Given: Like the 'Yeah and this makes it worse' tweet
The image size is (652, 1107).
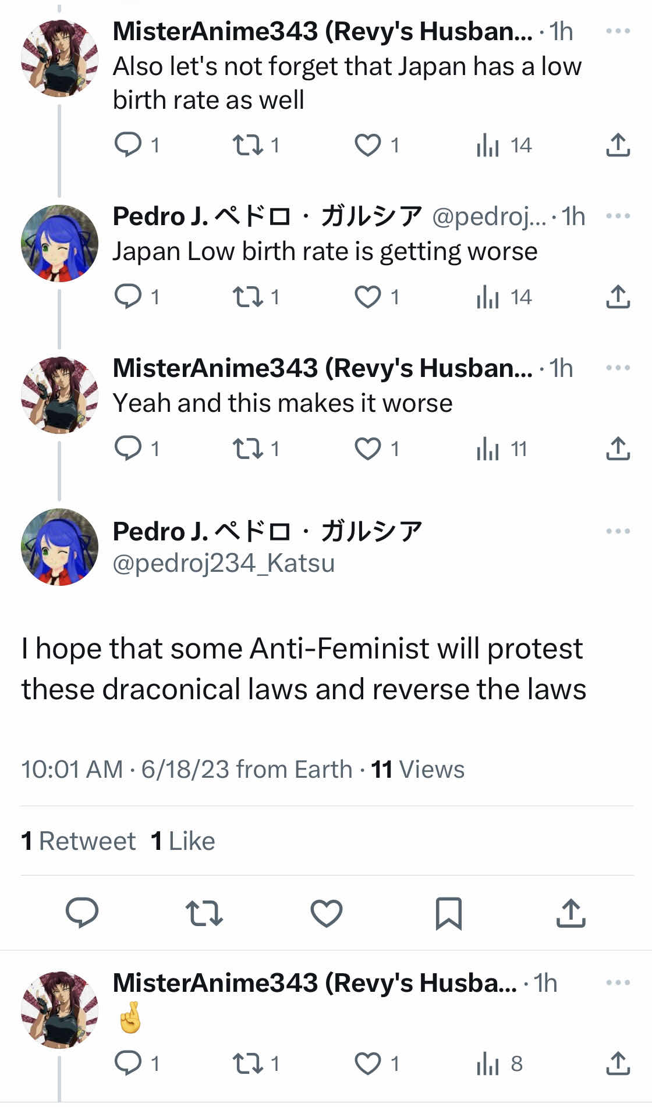Looking at the screenshot, I should tap(368, 449).
